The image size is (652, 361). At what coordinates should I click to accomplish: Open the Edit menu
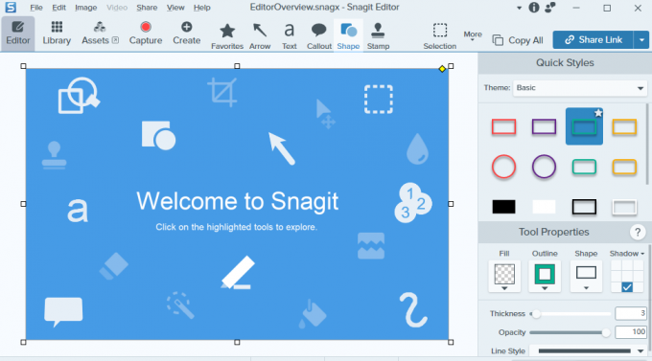pyautogui.click(x=58, y=8)
